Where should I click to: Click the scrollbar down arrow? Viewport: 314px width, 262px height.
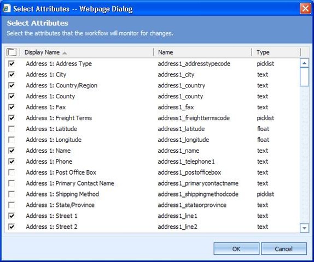tap(304, 228)
